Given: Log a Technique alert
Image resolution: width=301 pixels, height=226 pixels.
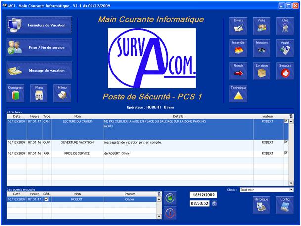Looking at the screenshot, I should tap(238, 94).
